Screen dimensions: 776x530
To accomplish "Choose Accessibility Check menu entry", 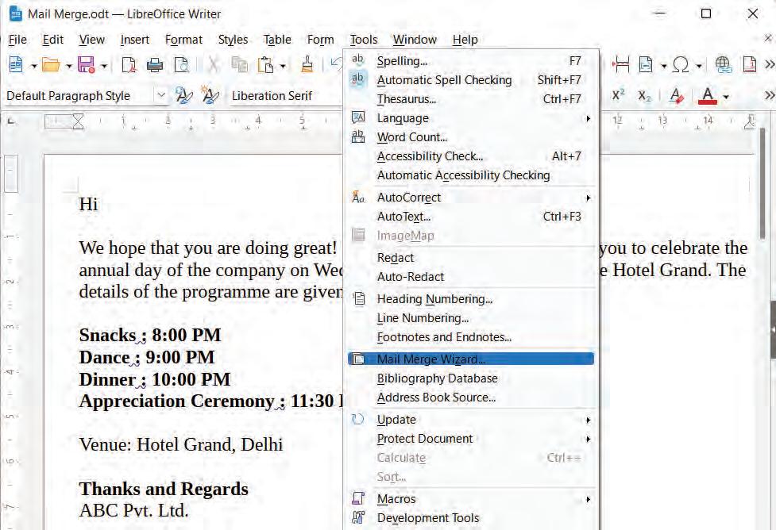I will [471, 156].
